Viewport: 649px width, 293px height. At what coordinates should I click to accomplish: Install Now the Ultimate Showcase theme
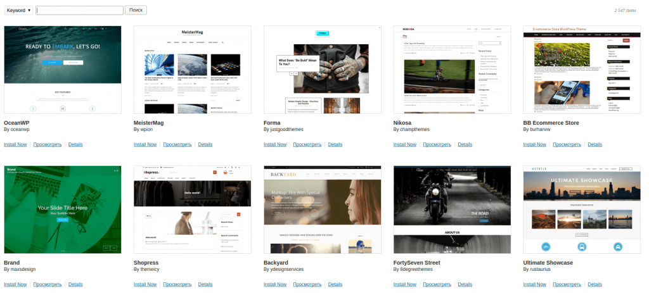coord(535,284)
